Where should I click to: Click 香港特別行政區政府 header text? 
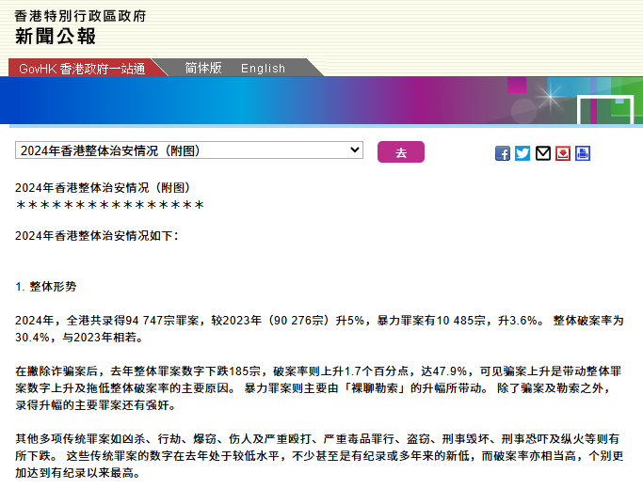[x=80, y=16]
